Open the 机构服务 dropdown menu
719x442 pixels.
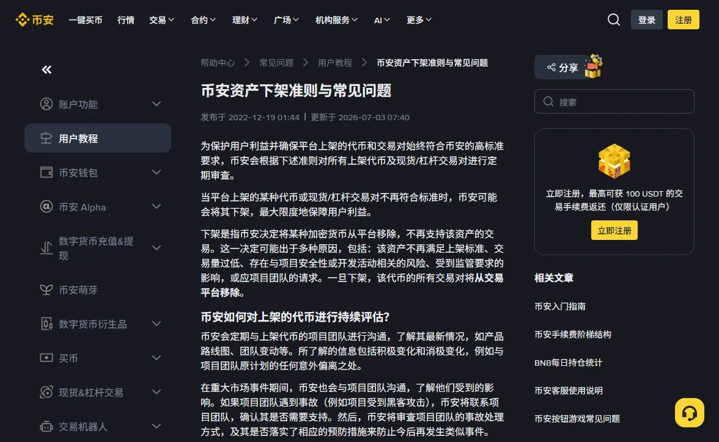coord(336,20)
